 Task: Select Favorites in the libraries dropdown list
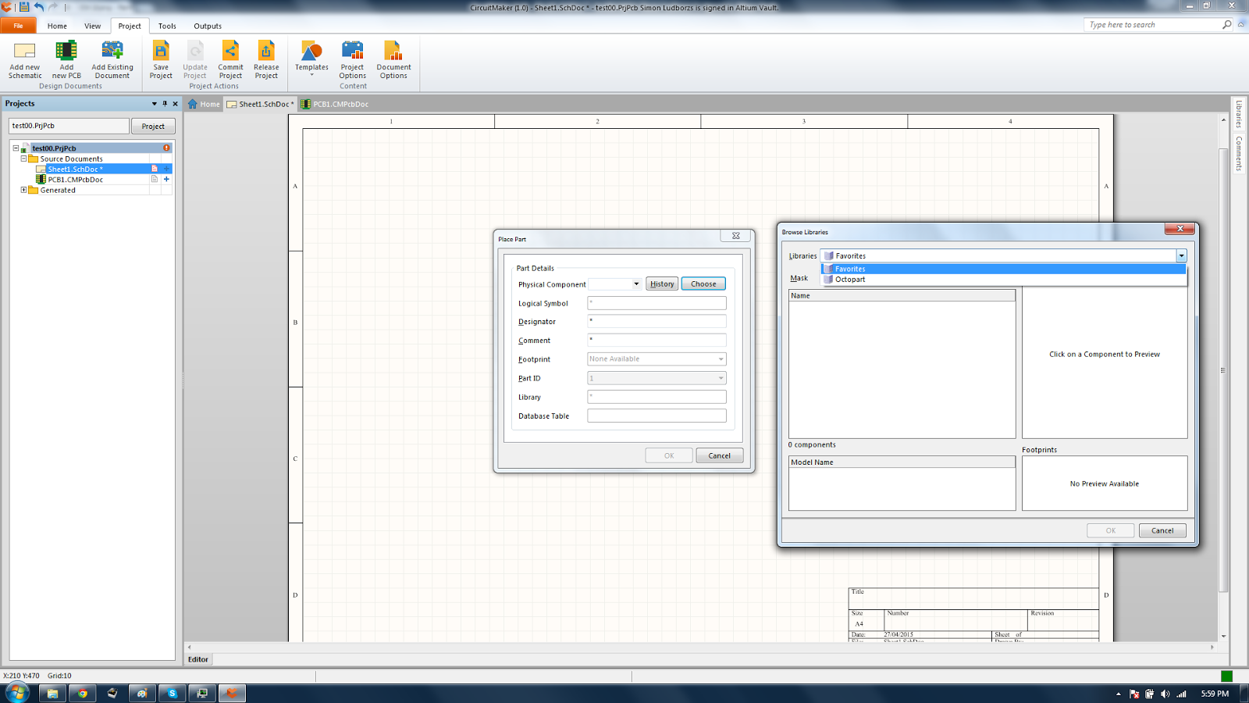[x=1003, y=269]
